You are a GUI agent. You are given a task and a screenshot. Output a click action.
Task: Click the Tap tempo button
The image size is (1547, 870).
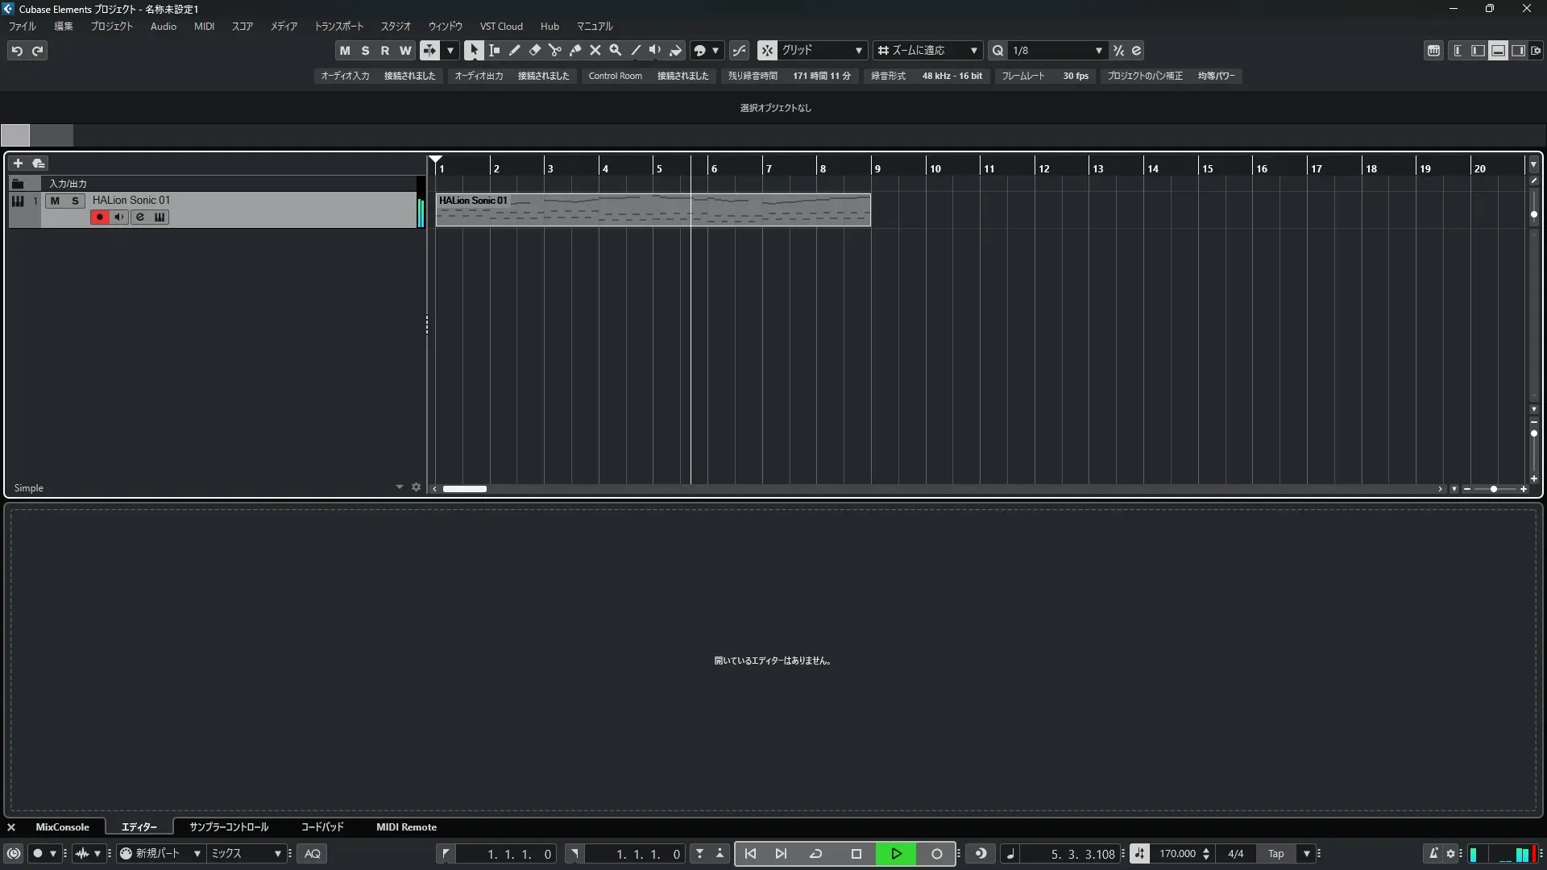(x=1275, y=853)
